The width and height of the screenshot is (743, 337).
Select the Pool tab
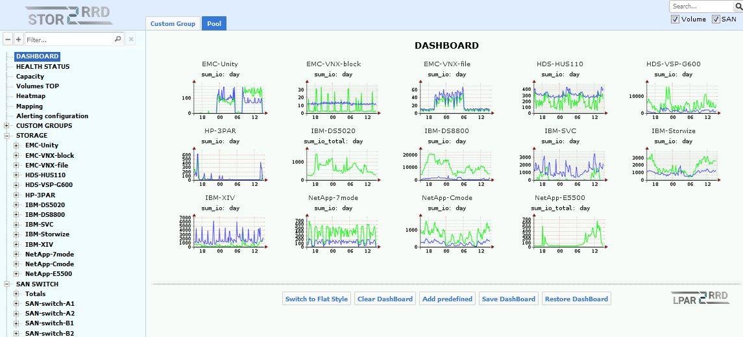pyautogui.click(x=213, y=24)
